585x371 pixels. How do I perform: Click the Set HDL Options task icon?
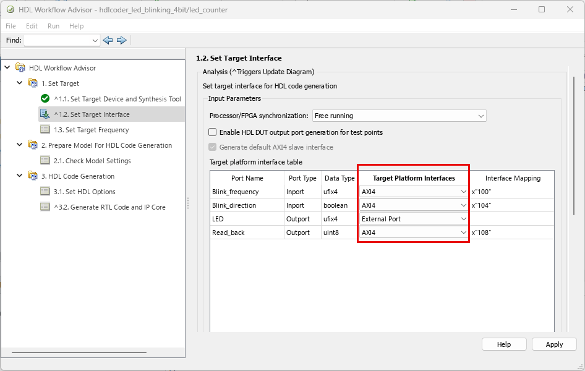click(45, 192)
